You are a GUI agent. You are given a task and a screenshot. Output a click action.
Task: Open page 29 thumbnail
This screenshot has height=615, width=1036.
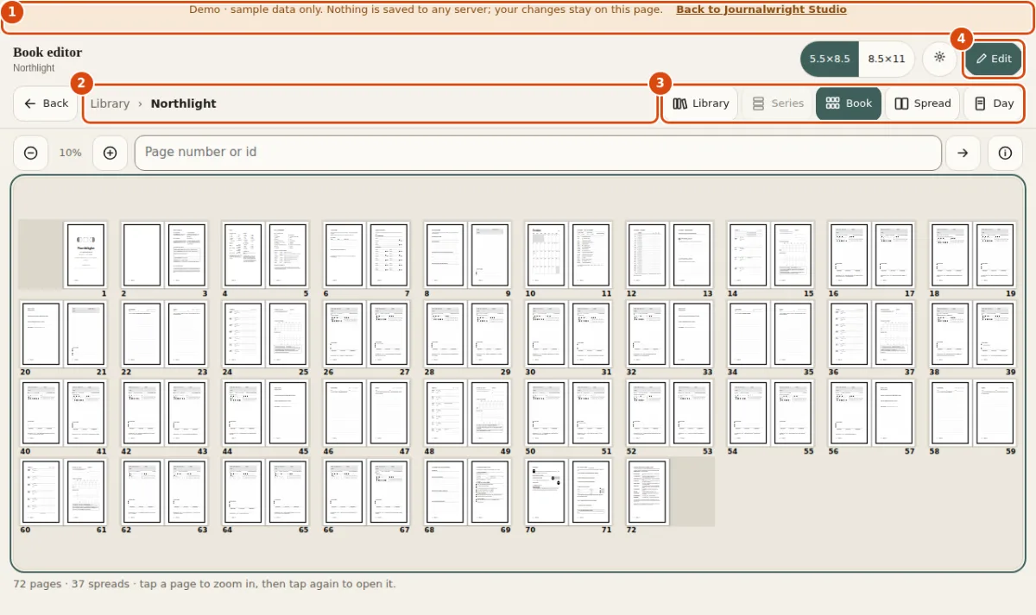(x=490, y=334)
